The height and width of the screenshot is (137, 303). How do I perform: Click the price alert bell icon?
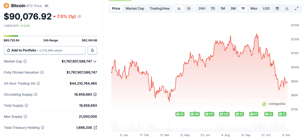click(x=92, y=51)
